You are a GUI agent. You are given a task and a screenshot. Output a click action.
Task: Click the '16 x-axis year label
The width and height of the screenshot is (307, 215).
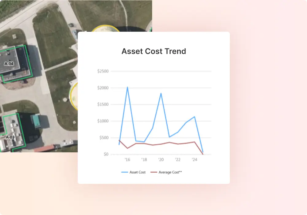127,160
